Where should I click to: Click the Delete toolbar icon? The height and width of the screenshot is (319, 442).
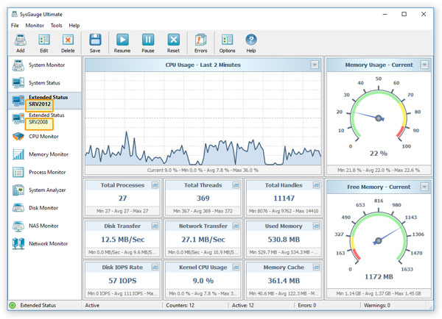coord(68,43)
